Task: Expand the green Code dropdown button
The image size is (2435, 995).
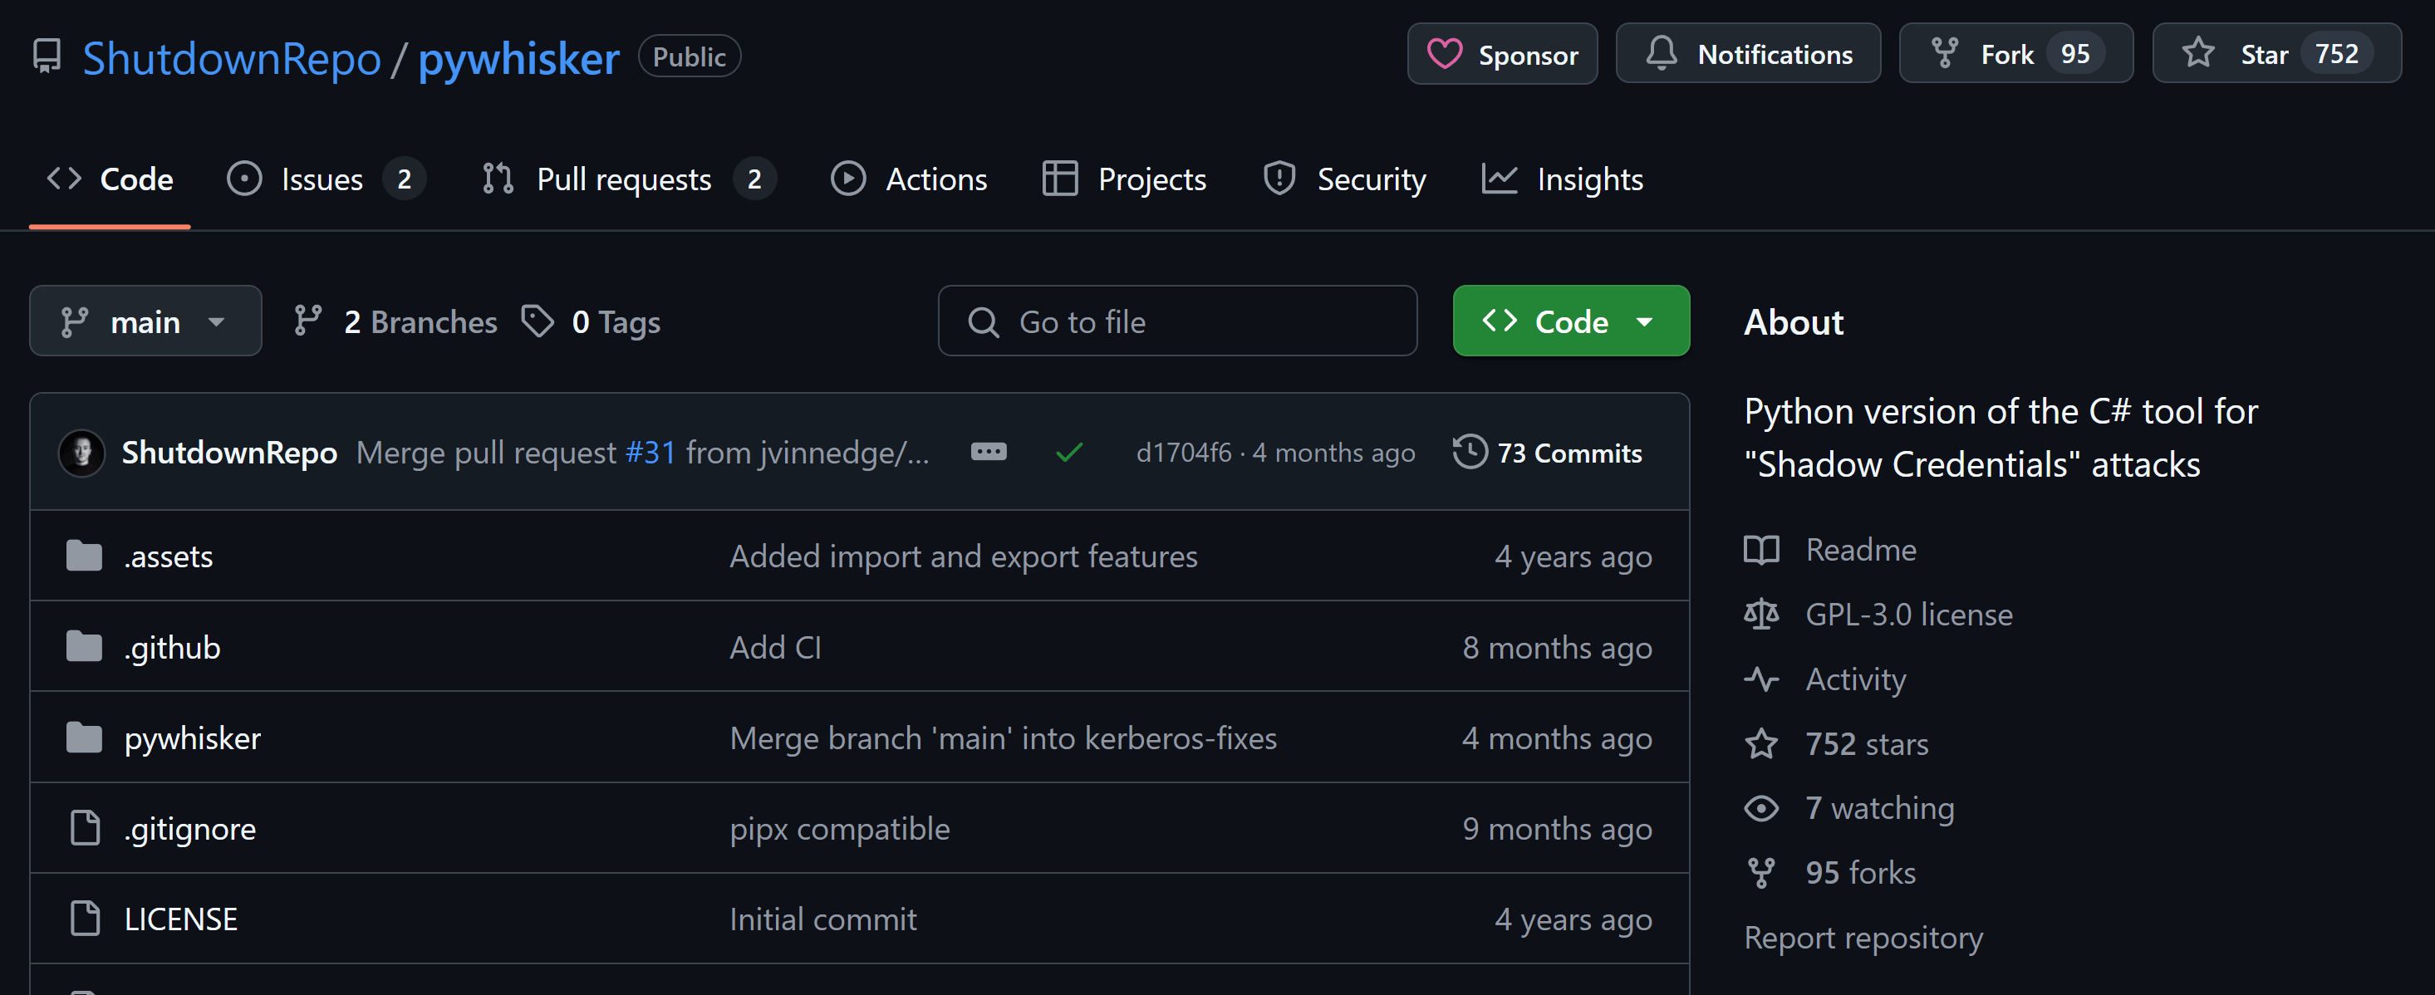Action: pos(1570,321)
